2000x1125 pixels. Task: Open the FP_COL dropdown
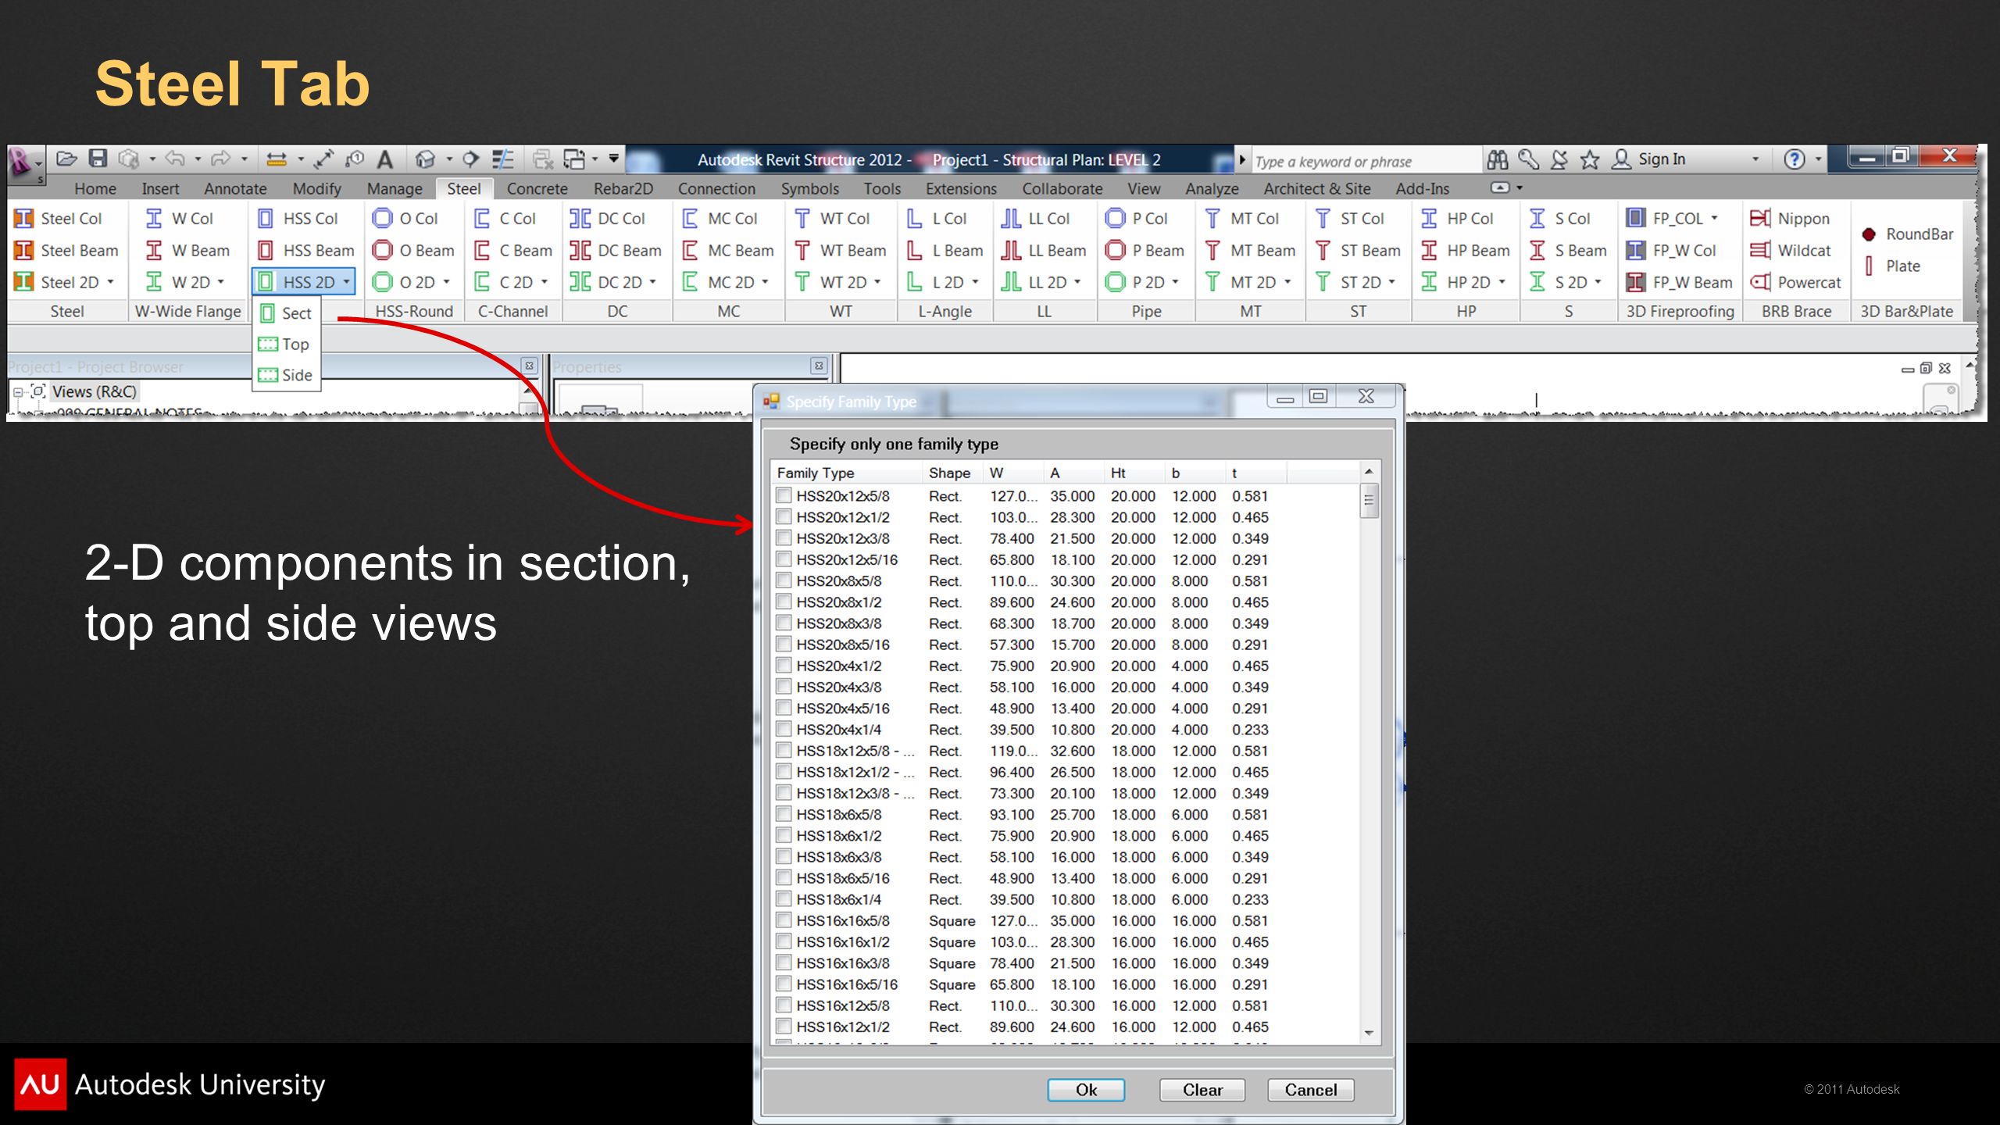[1714, 219]
